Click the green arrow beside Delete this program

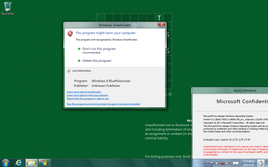[79, 61]
